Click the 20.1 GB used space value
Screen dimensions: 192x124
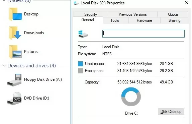click(166, 64)
